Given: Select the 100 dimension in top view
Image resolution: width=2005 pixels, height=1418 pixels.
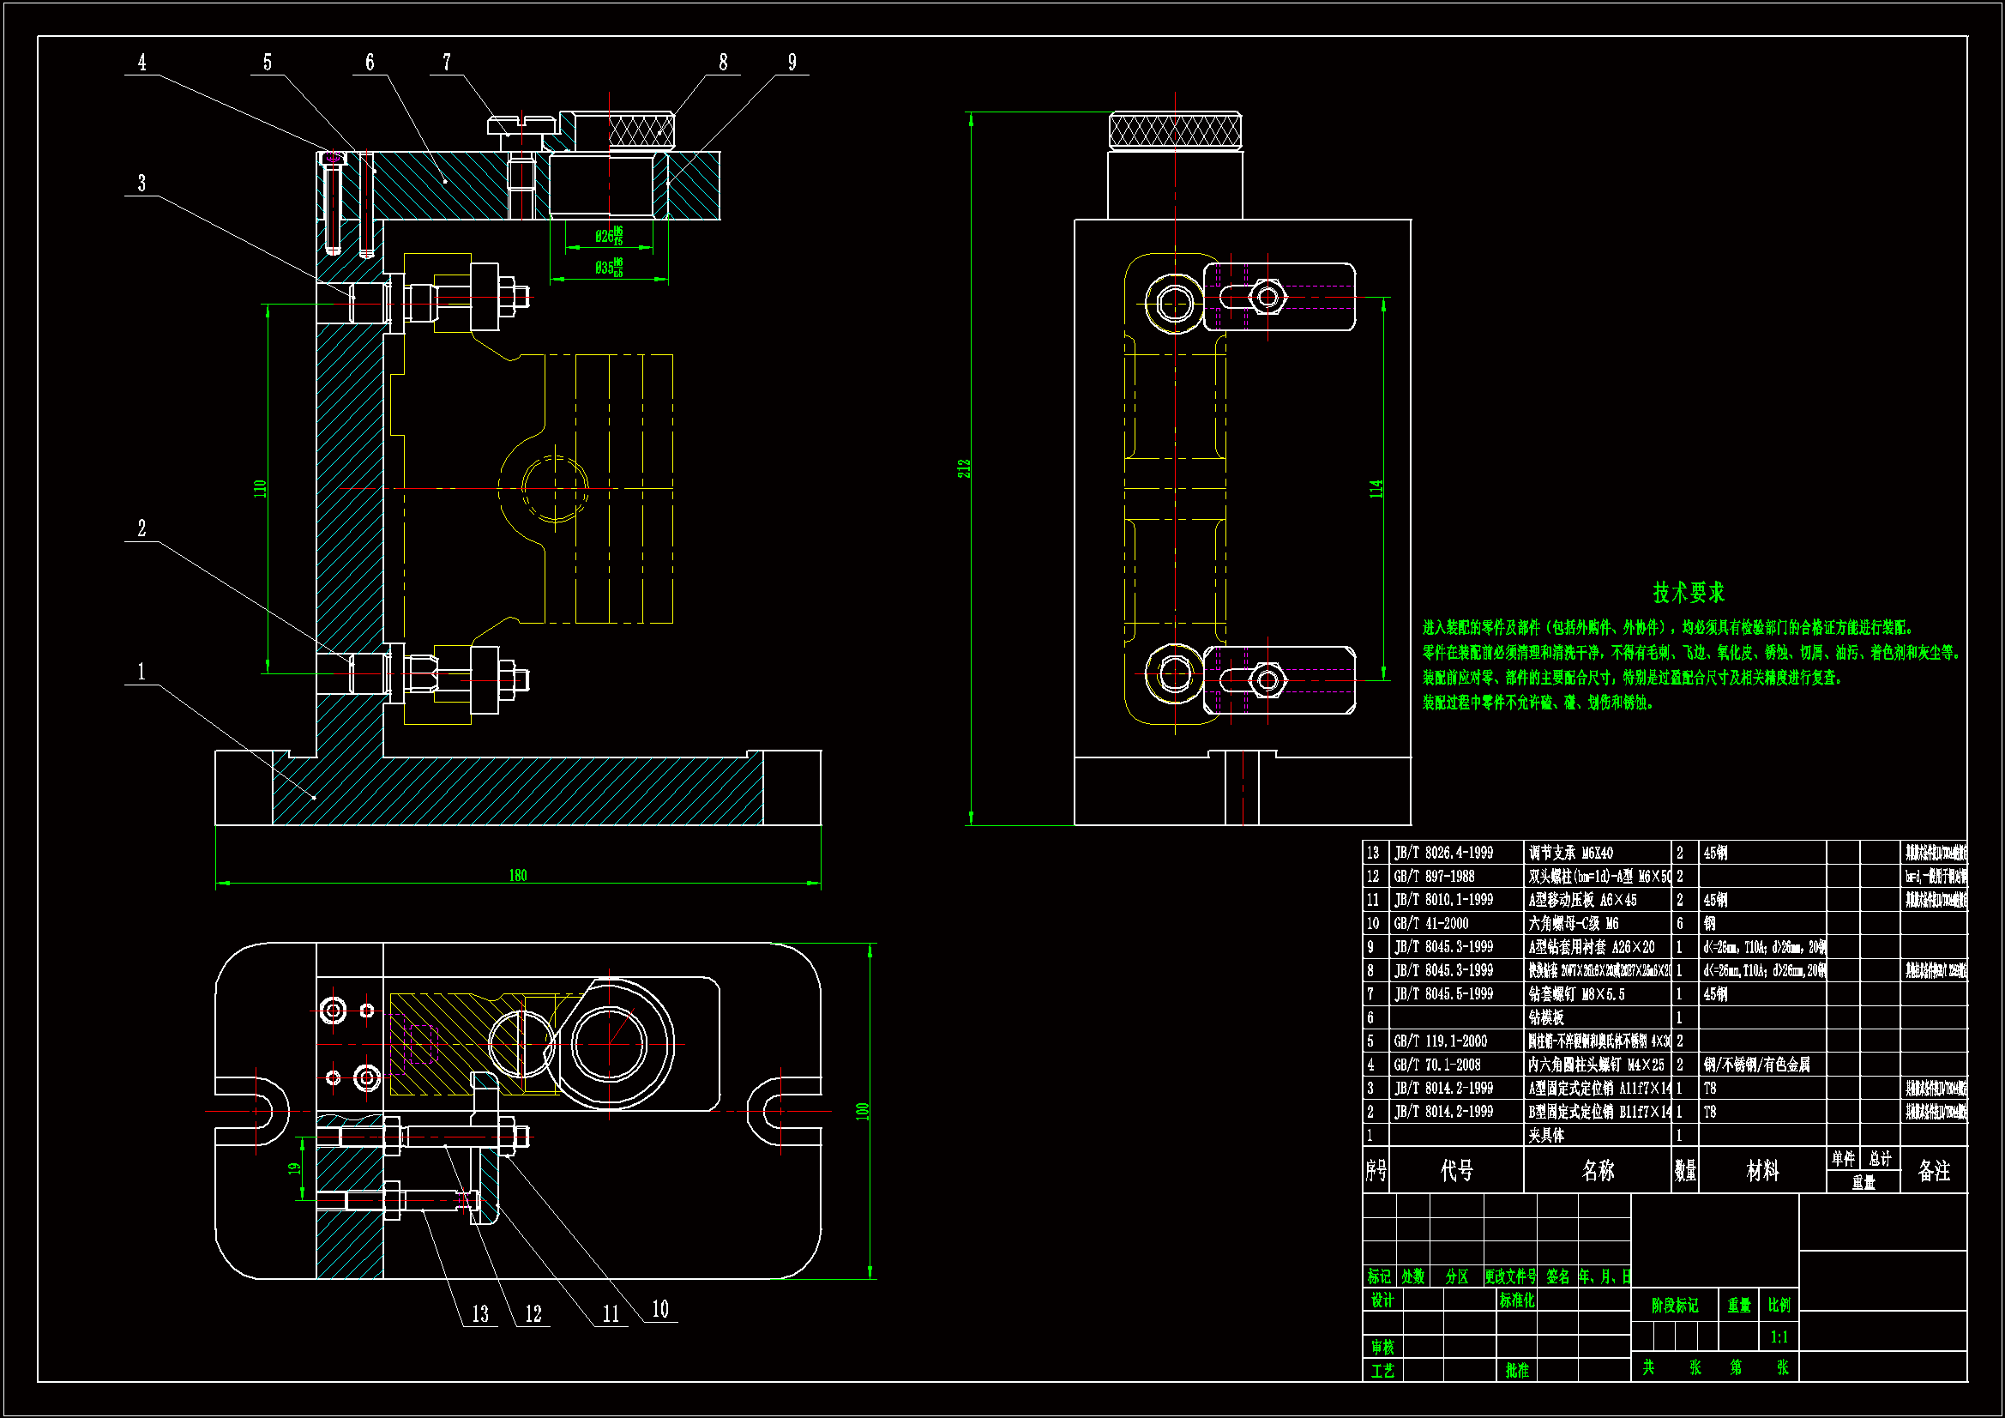Looking at the screenshot, I should click(x=863, y=1112).
